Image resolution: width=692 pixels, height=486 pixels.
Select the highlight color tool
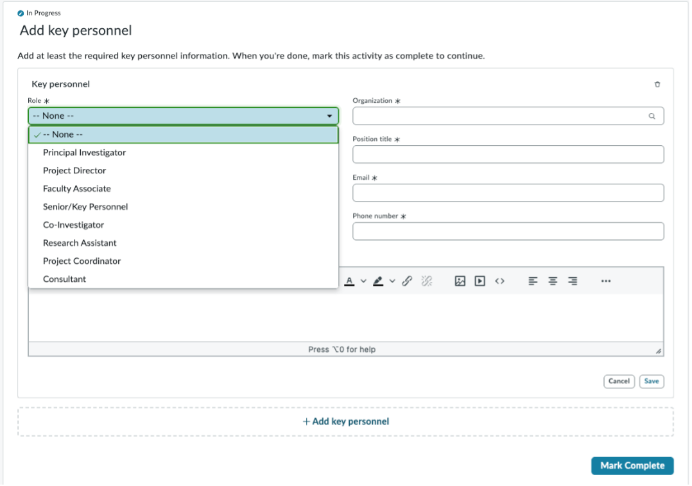click(377, 281)
